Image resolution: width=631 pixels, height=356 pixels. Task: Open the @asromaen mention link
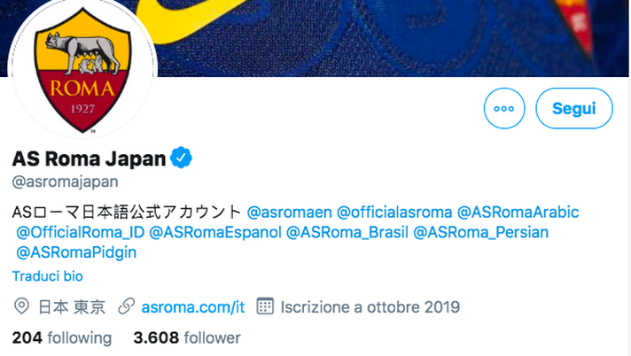pyautogui.click(x=289, y=212)
